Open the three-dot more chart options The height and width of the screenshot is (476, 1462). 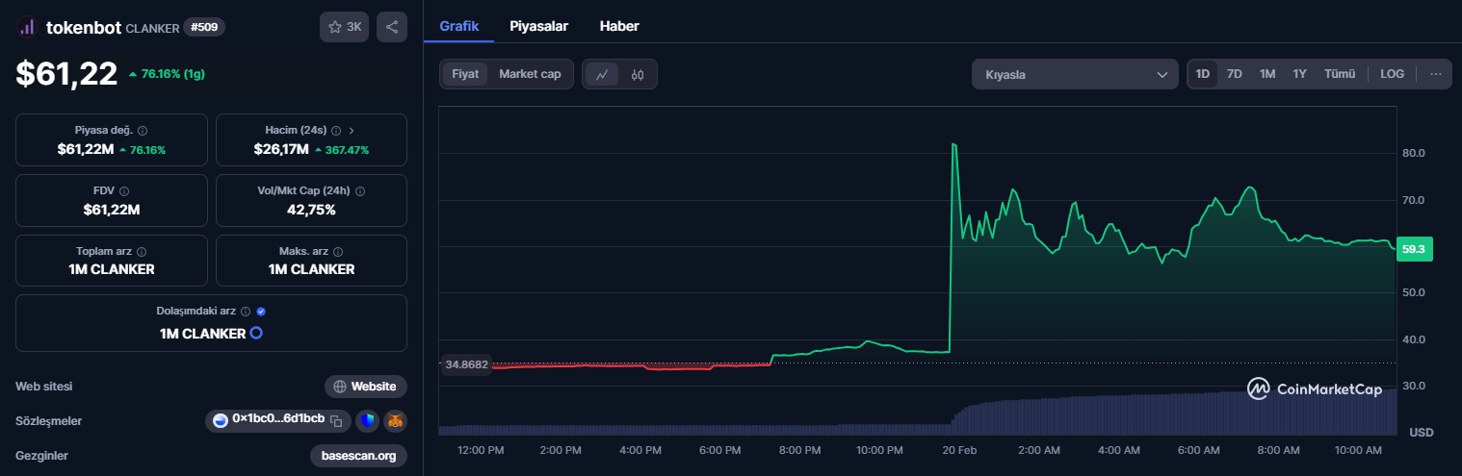coord(1435,74)
